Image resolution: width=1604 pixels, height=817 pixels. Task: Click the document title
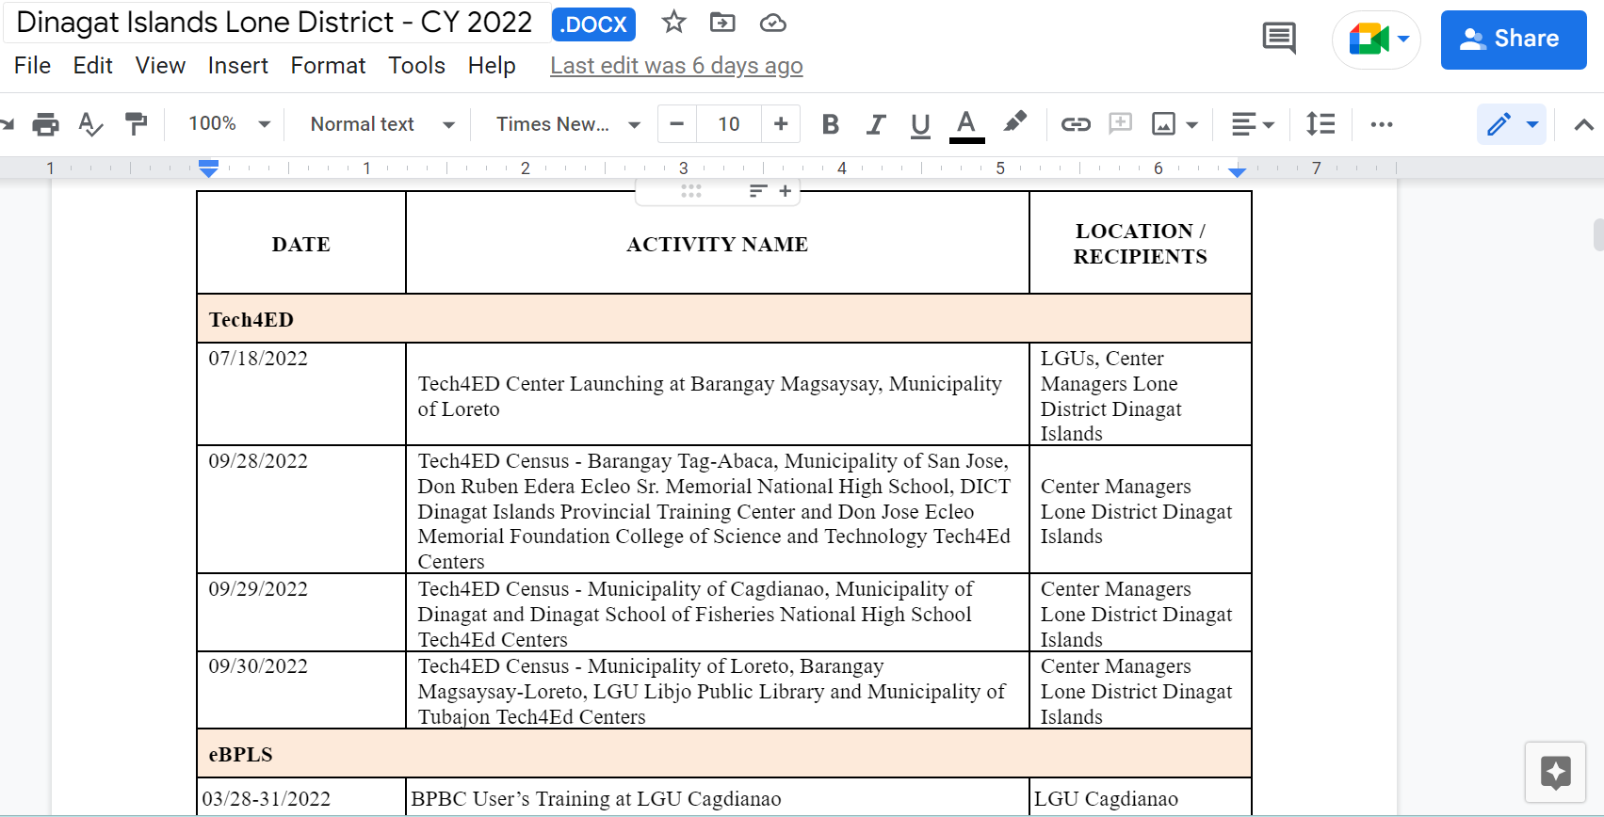click(274, 23)
